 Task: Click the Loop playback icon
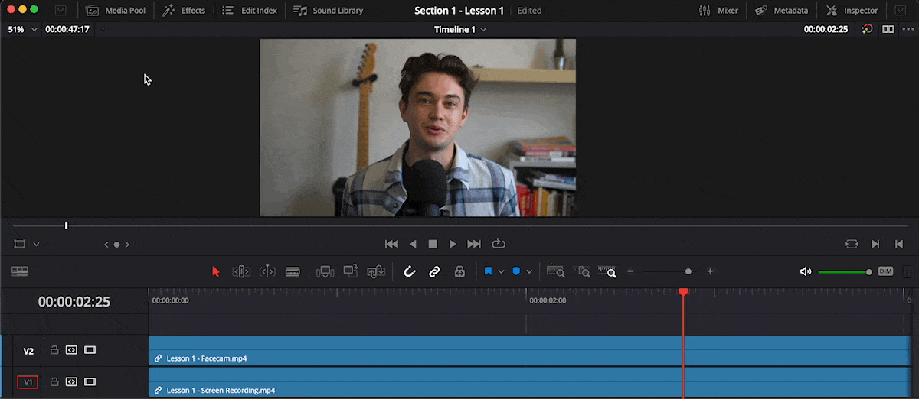pyautogui.click(x=499, y=244)
